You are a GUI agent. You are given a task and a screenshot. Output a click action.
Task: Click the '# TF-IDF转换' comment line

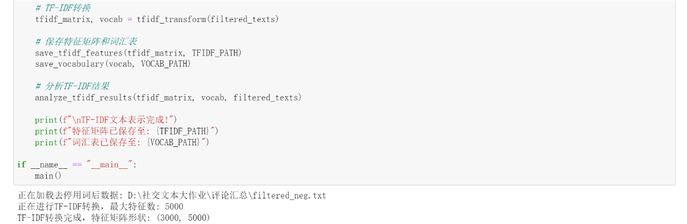coord(63,8)
